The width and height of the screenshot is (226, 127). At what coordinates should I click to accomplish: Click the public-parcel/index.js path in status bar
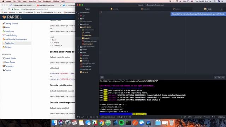click(108, 117)
